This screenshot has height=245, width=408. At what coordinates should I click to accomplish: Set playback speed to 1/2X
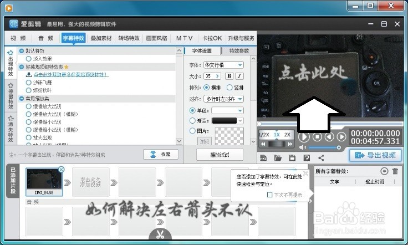tap(264, 135)
